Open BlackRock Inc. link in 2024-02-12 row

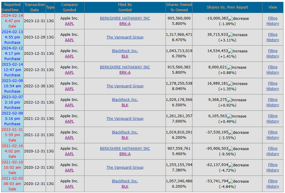[x=125, y=51]
